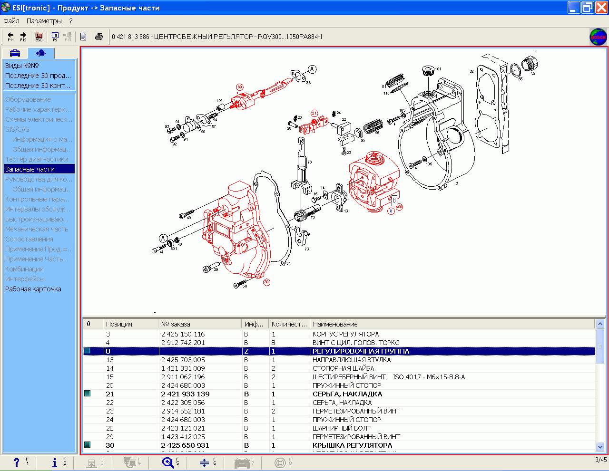Print using the printer icon
This screenshot has width=609, height=471.
[x=99, y=37]
